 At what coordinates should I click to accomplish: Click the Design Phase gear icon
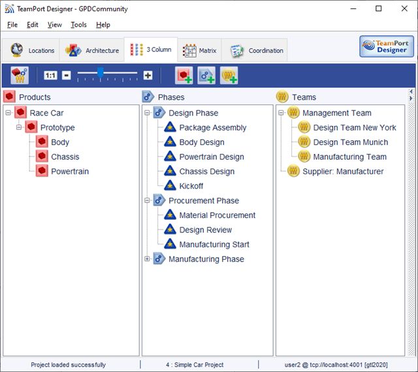coord(159,112)
